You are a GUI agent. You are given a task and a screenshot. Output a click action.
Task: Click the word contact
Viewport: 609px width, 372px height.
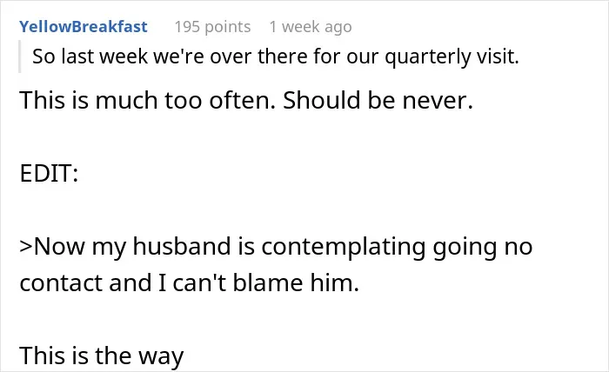click(x=61, y=282)
